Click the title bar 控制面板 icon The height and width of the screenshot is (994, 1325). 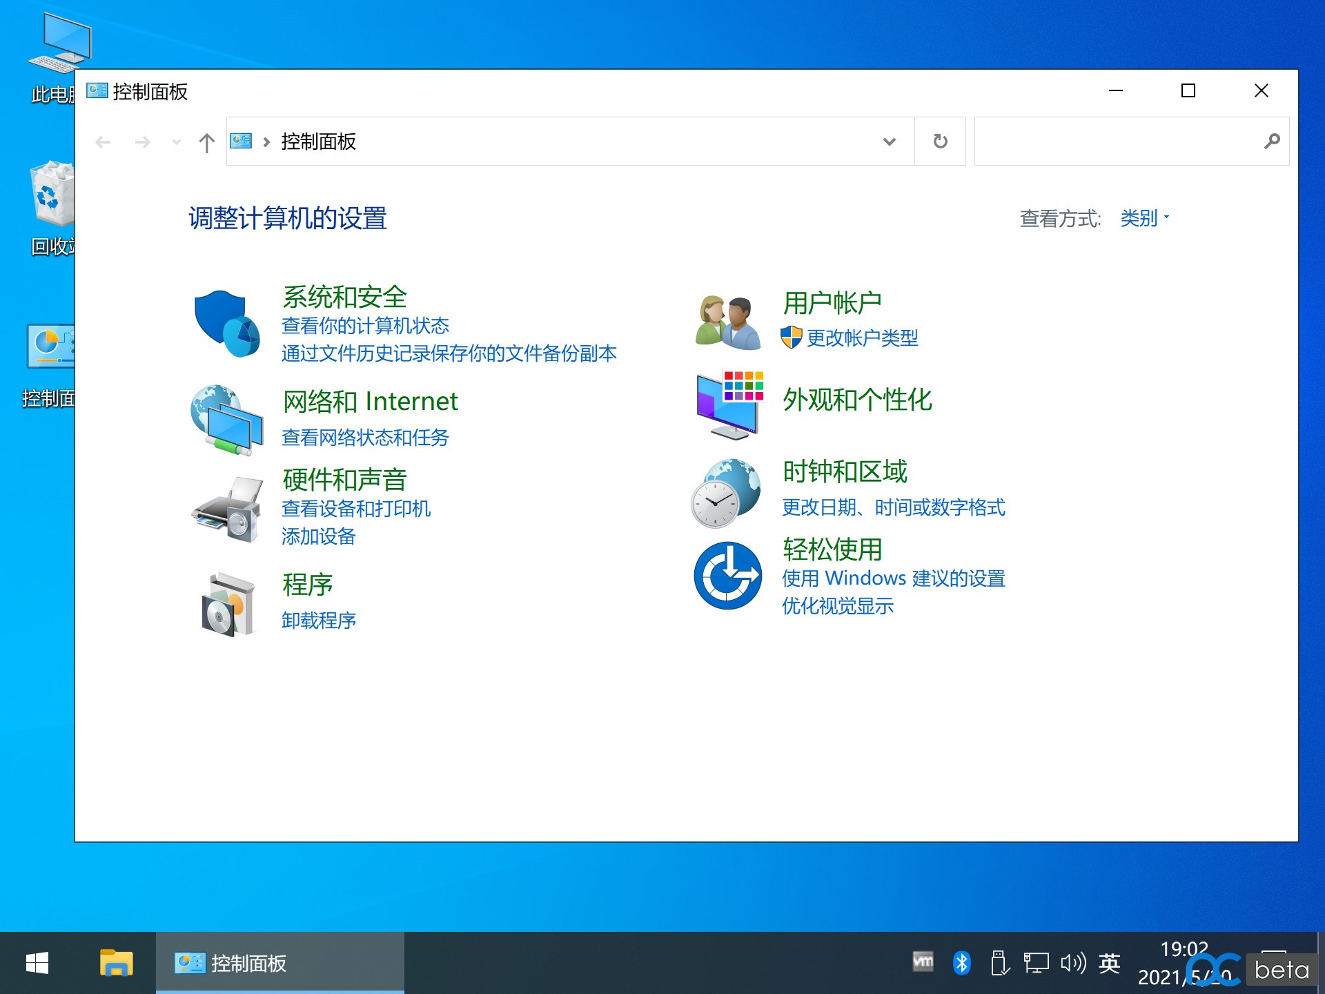[x=97, y=90]
